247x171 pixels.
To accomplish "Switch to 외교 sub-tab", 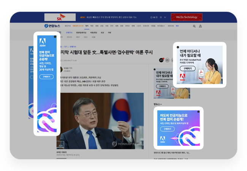I will tap(102, 33).
